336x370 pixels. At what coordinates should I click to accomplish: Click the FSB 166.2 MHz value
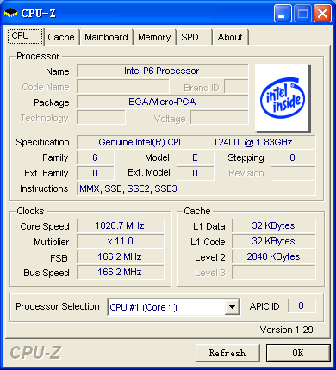point(120,256)
